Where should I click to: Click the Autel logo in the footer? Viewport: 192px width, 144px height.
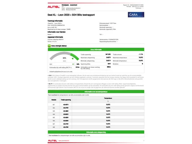(x=52, y=140)
